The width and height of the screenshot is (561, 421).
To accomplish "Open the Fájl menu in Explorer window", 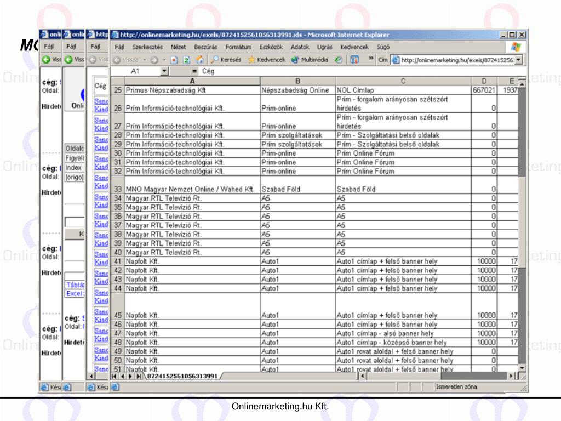I will pyautogui.click(x=119, y=47).
